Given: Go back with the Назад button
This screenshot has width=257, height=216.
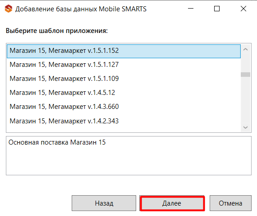Looking at the screenshot, I should tap(104, 203).
